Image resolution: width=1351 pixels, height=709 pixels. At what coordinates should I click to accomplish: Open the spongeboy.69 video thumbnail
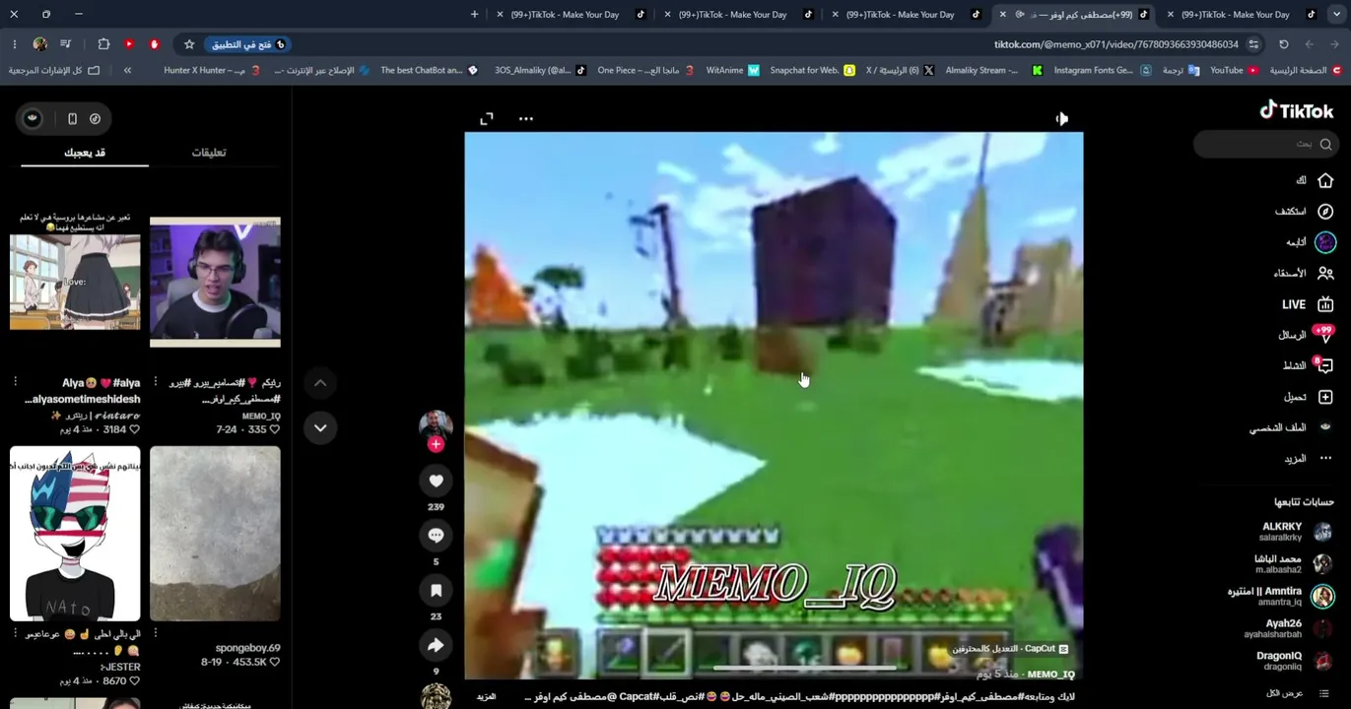point(215,534)
